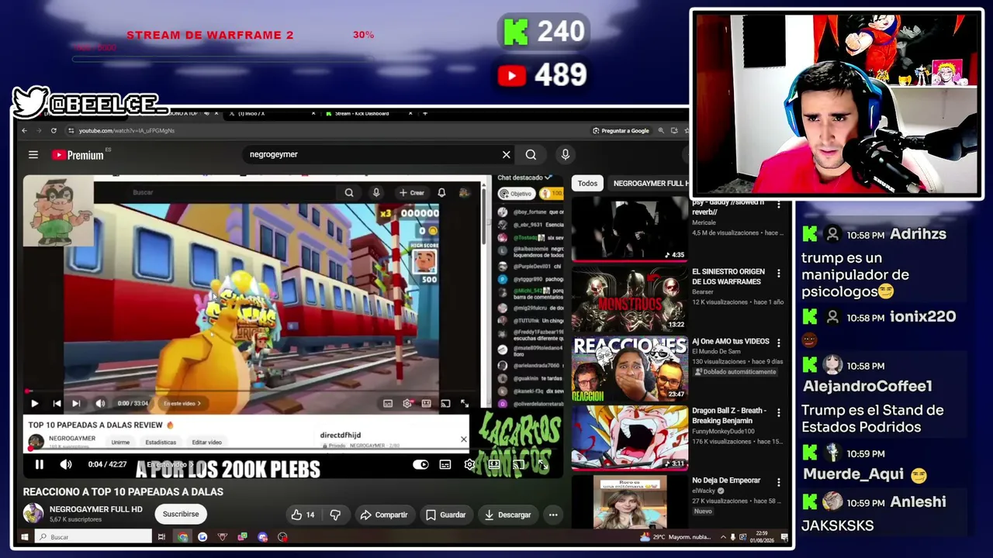Image resolution: width=993 pixels, height=558 pixels.
Task: Open options for No Deja De Empeorar
Action: pyautogui.click(x=779, y=482)
